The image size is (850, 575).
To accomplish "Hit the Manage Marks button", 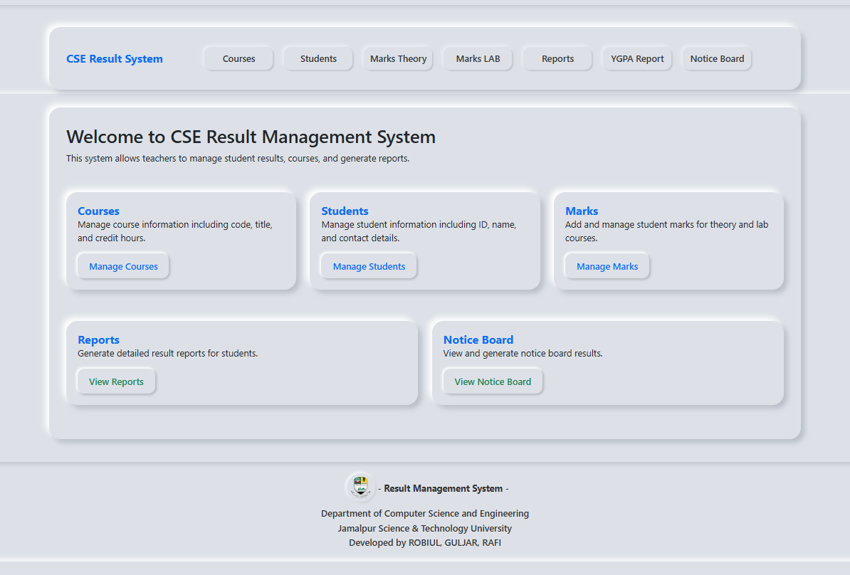I will pos(607,267).
